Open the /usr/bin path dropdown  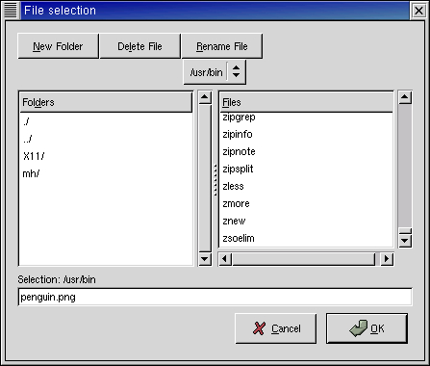215,72
